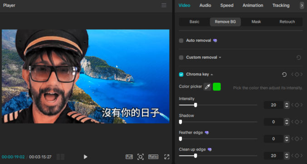This screenshot has width=307, height=164.
Task: Collapse the Chroma key section arrow
Action: pos(212,75)
